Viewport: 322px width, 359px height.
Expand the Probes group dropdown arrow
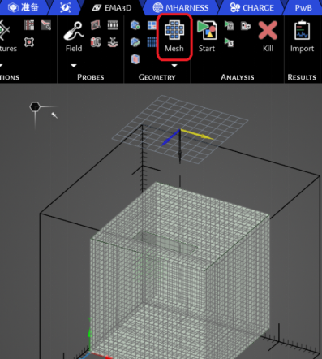click(x=74, y=66)
